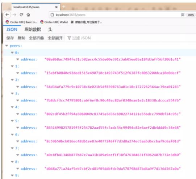Toggle arrow beside address under entry 0
This screenshot has width=196, height=179.
point(18,59)
